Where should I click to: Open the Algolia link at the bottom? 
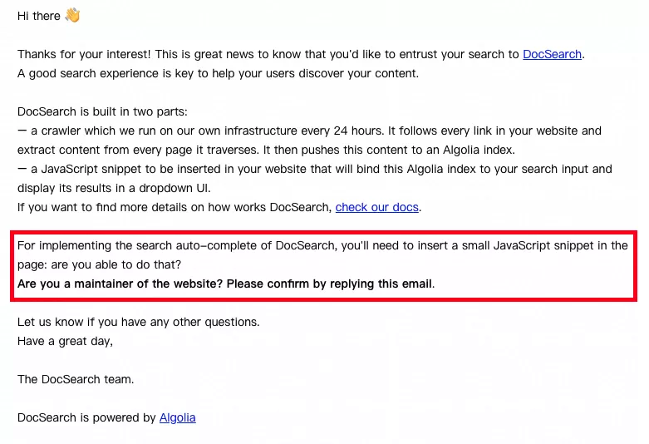pyautogui.click(x=177, y=417)
